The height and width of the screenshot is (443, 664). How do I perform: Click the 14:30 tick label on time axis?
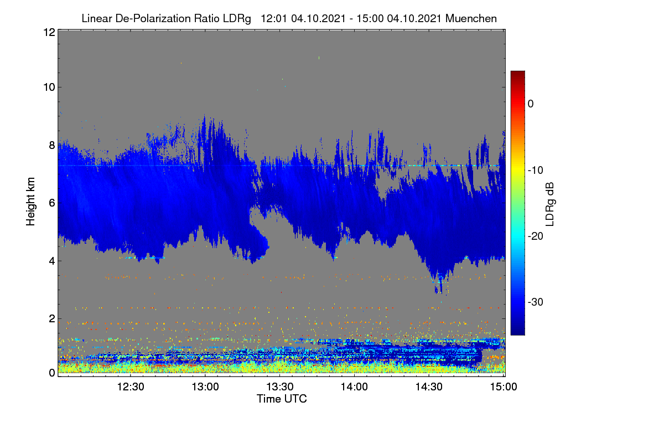tap(429, 387)
